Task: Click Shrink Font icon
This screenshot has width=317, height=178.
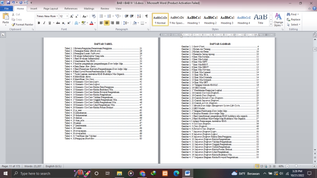Action: pyautogui.click(x=77, y=16)
